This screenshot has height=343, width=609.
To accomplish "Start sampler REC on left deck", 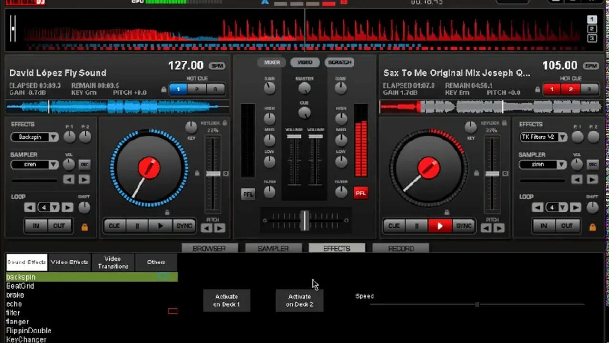I will pyautogui.click(x=84, y=164).
